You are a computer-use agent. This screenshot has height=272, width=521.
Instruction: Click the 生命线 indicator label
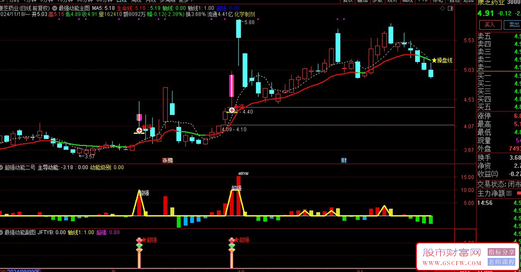pyautogui.click(x=125, y=8)
